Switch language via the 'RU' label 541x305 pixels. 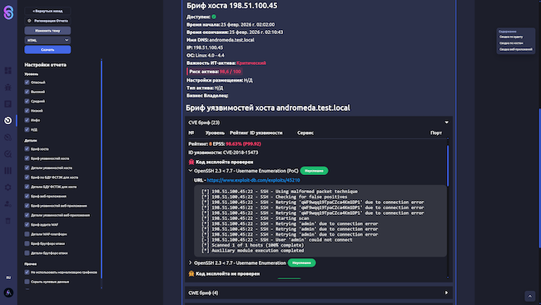[x=8, y=277]
